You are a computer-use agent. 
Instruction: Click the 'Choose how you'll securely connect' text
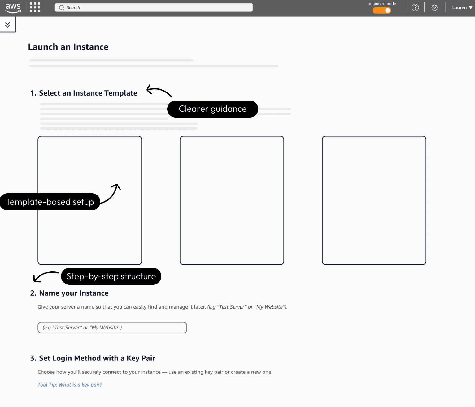pyautogui.click(x=155, y=372)
